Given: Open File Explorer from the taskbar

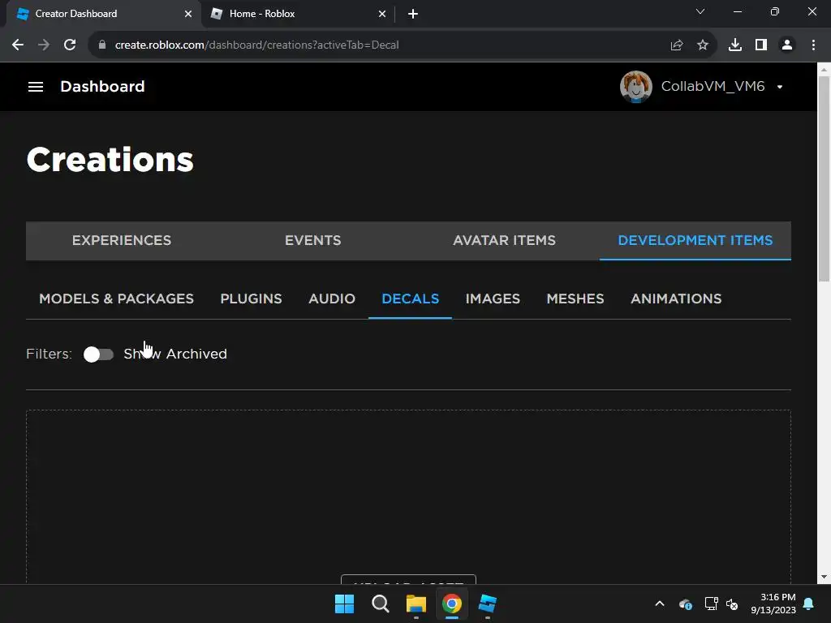Looking at the screenshot, I should click(x=416, y=604).
